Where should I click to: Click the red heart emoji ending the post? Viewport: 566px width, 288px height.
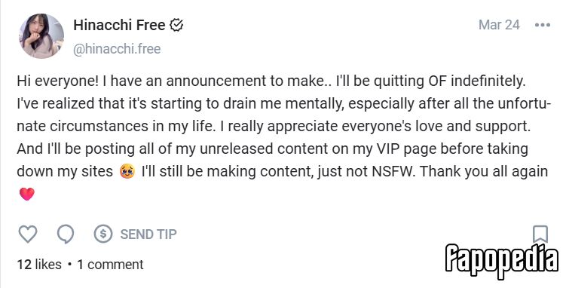[27, 195]
